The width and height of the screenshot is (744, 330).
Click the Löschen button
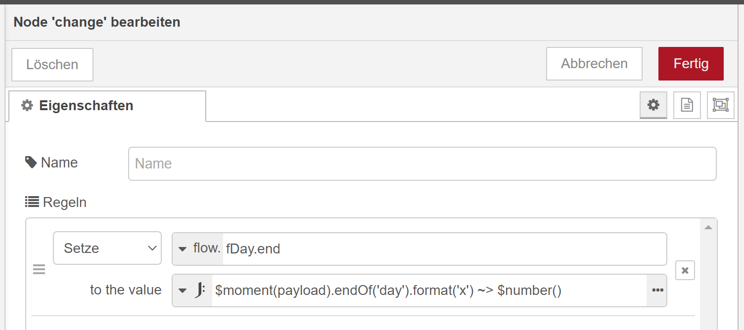(52, 65)
